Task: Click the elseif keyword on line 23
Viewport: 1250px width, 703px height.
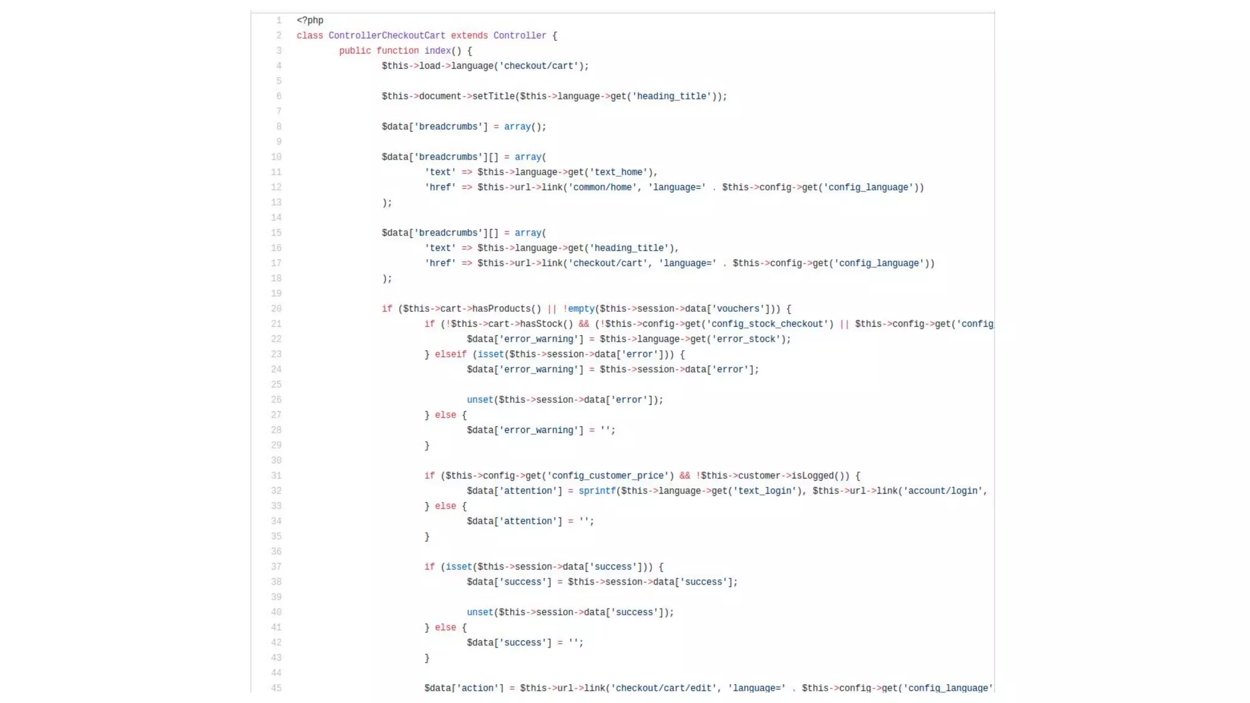Action: [x=450, y=354]
